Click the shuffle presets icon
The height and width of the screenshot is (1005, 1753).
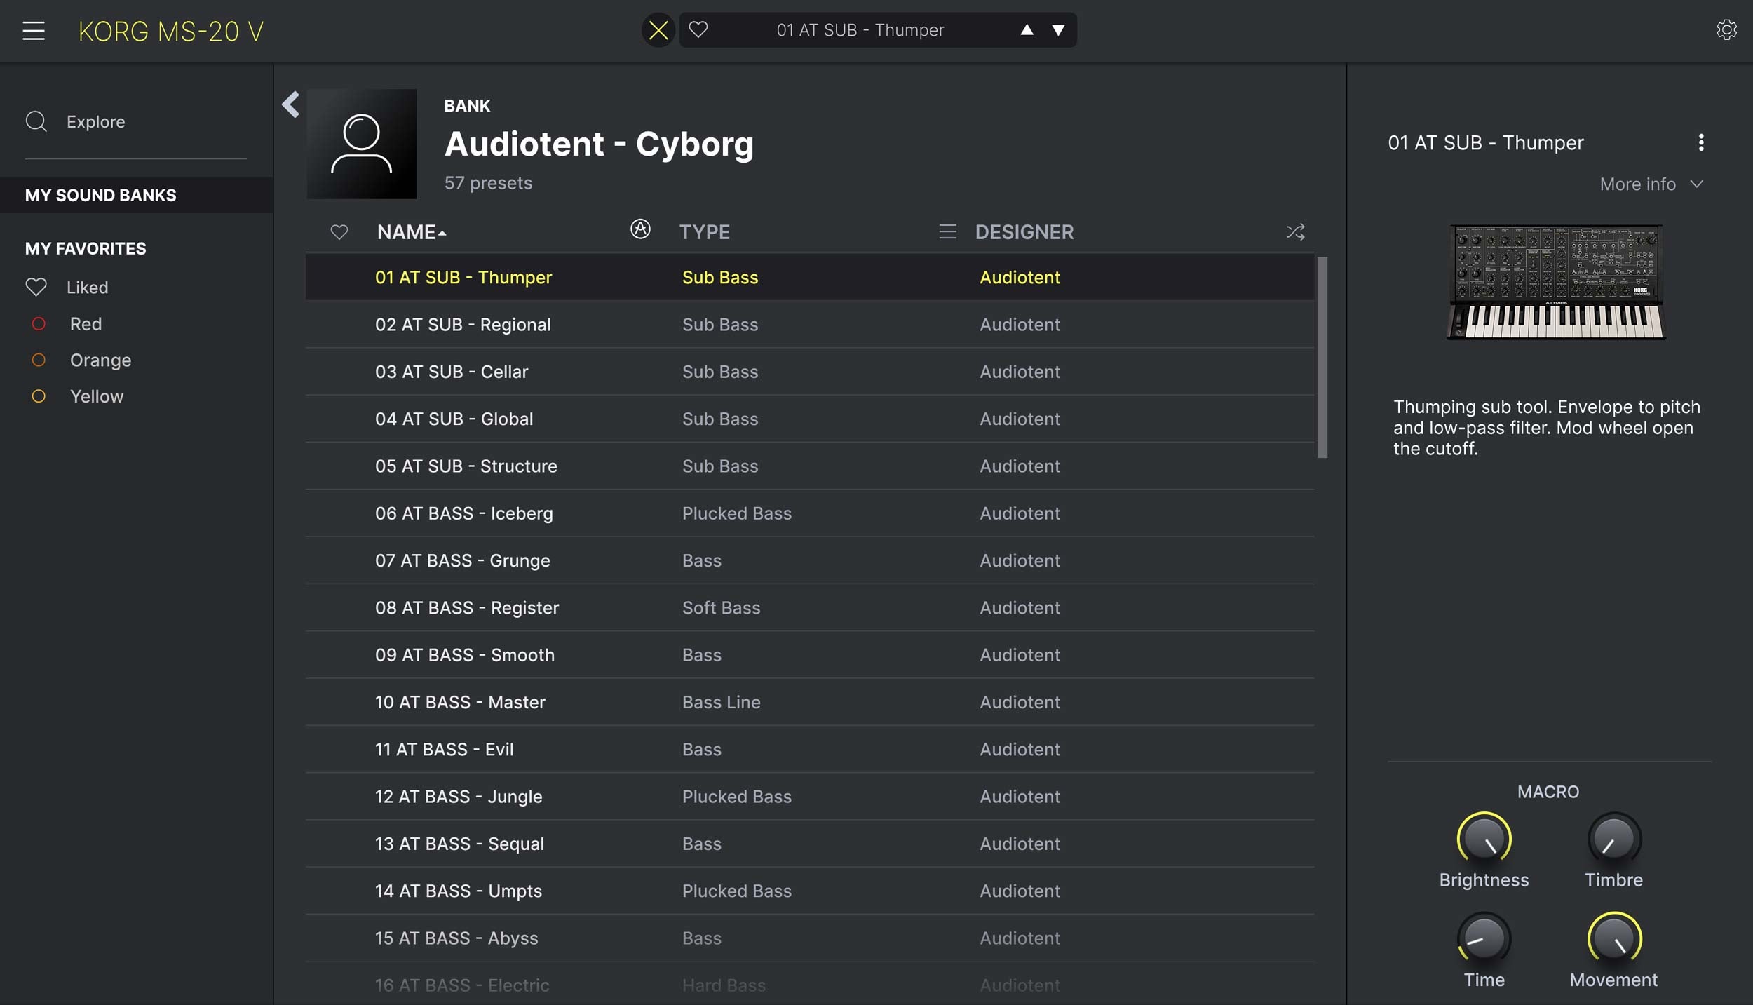click(1294, 232)
